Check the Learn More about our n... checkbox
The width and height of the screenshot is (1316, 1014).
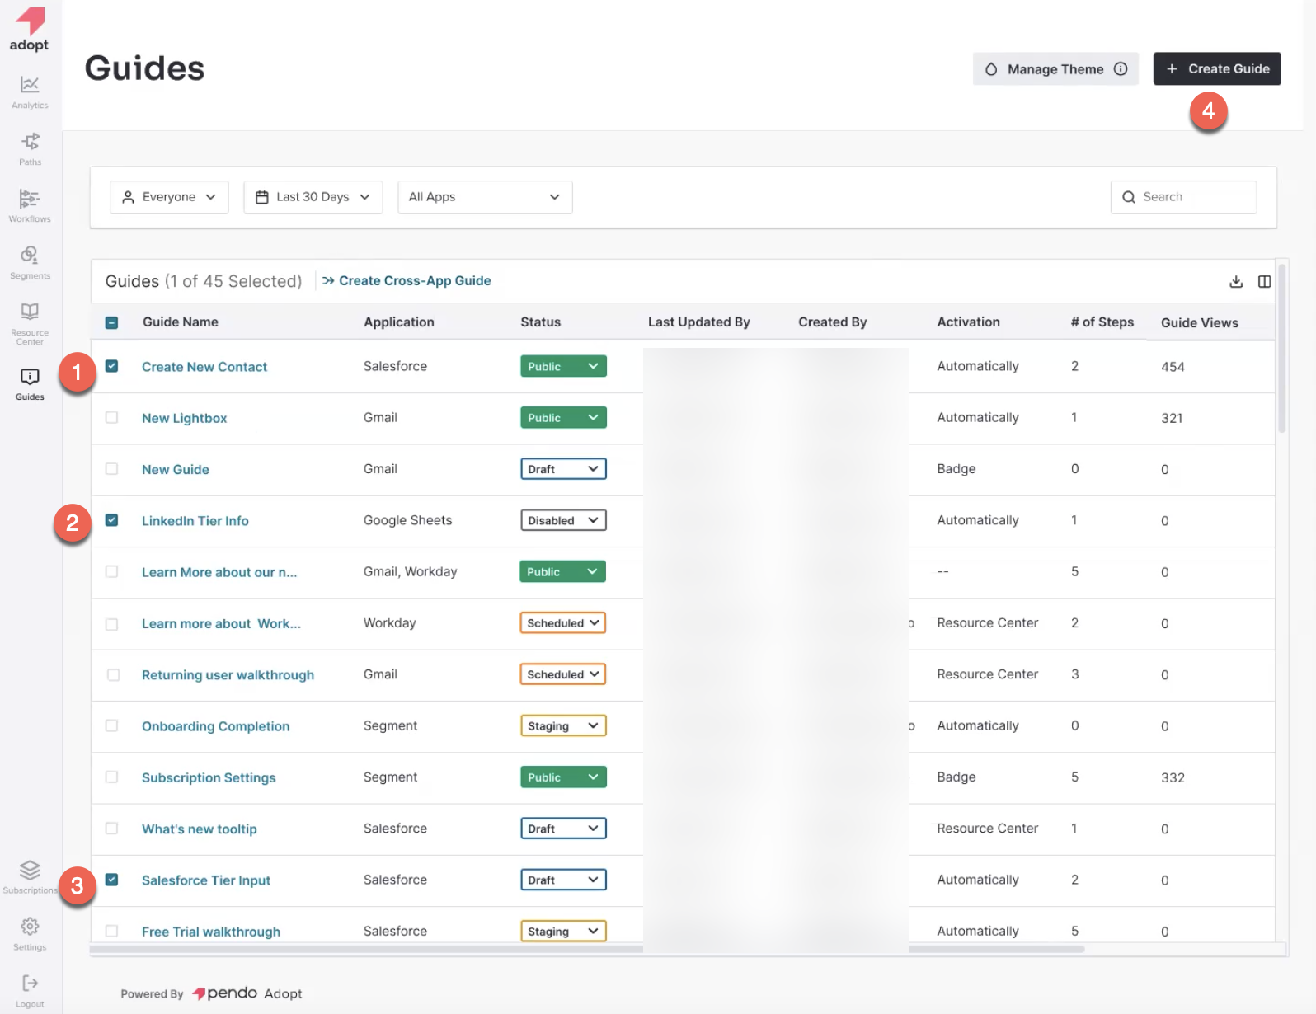point(112,571)
